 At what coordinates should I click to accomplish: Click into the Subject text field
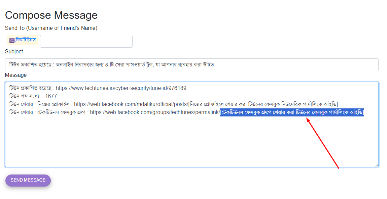191,65
